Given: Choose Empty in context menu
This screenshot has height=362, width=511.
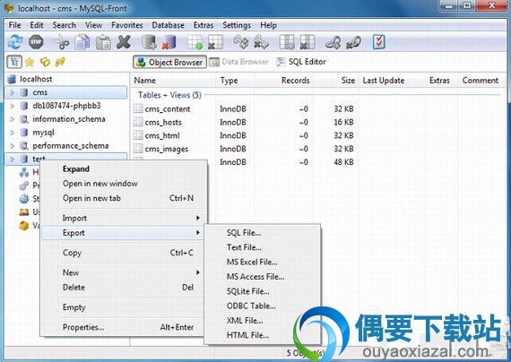Looking at the screenshot, I should 124,307.
